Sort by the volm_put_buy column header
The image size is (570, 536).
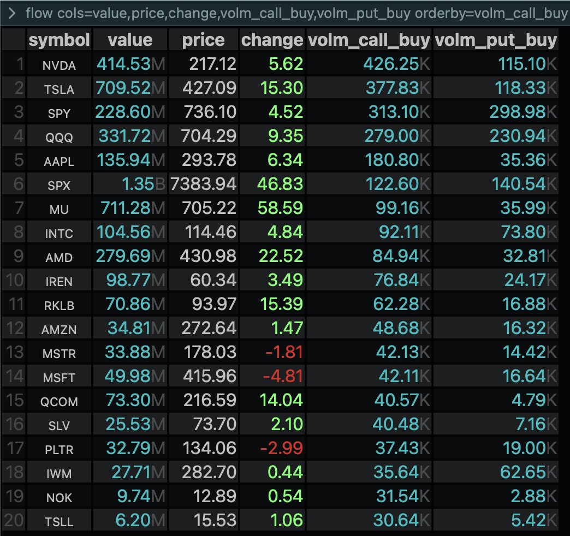[x=496, y=40]
